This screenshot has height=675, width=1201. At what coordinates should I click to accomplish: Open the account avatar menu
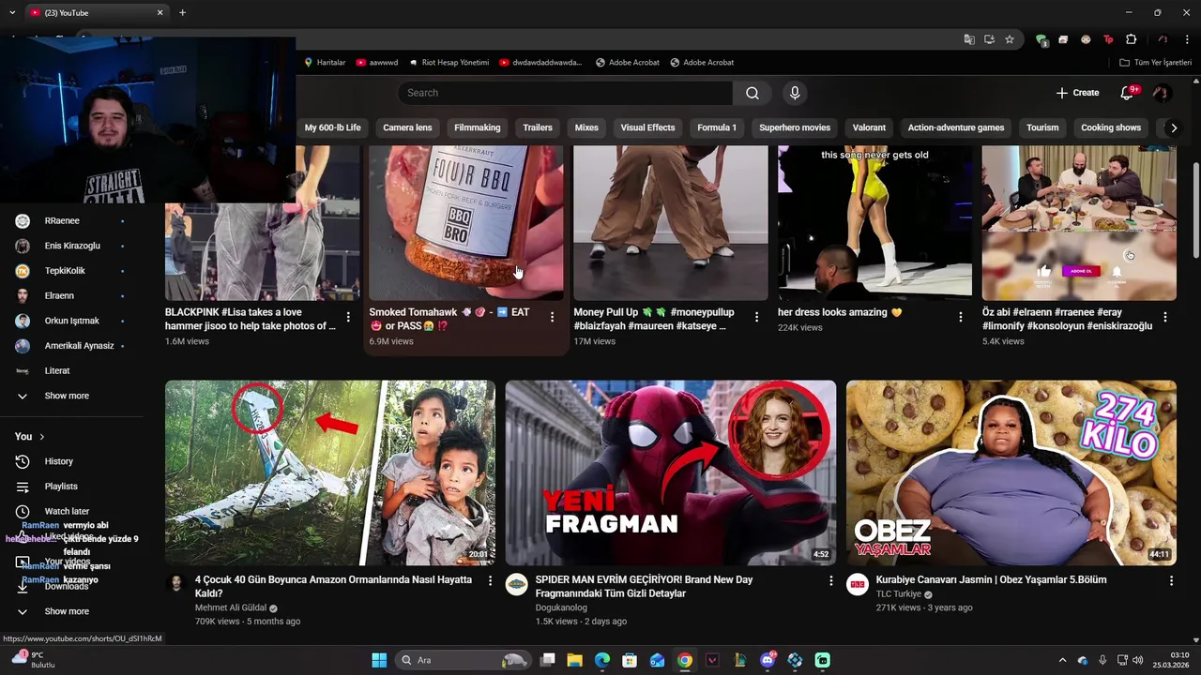pos(1161,93)
